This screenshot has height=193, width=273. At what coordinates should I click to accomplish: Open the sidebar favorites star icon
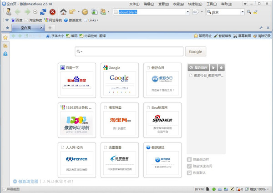(5, 37)
